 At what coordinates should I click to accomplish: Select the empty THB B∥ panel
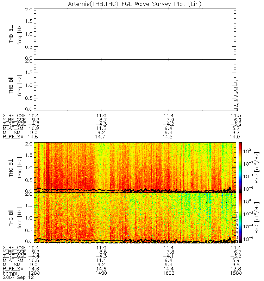coord(135,85)
